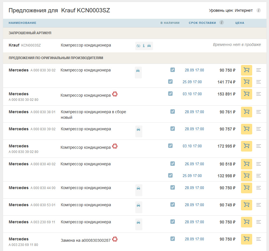Sort by Срок поставки column header
Screen dimensions: 269x251
click(x=202, y=23)
